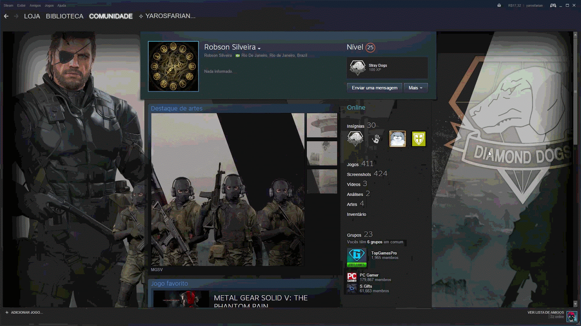Open the TopGamesPro group name
This screenshot has width=581, height=326.
tap(384, 253)
